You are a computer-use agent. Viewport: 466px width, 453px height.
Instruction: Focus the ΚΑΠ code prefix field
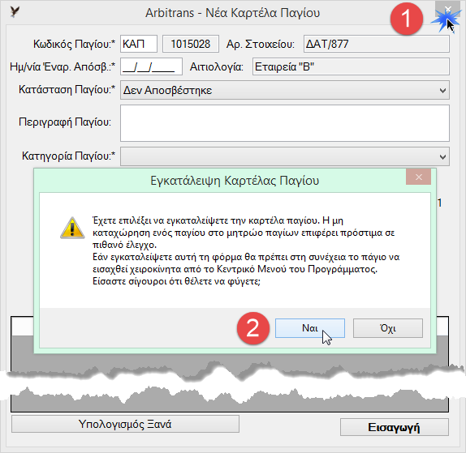coord(139,44)
